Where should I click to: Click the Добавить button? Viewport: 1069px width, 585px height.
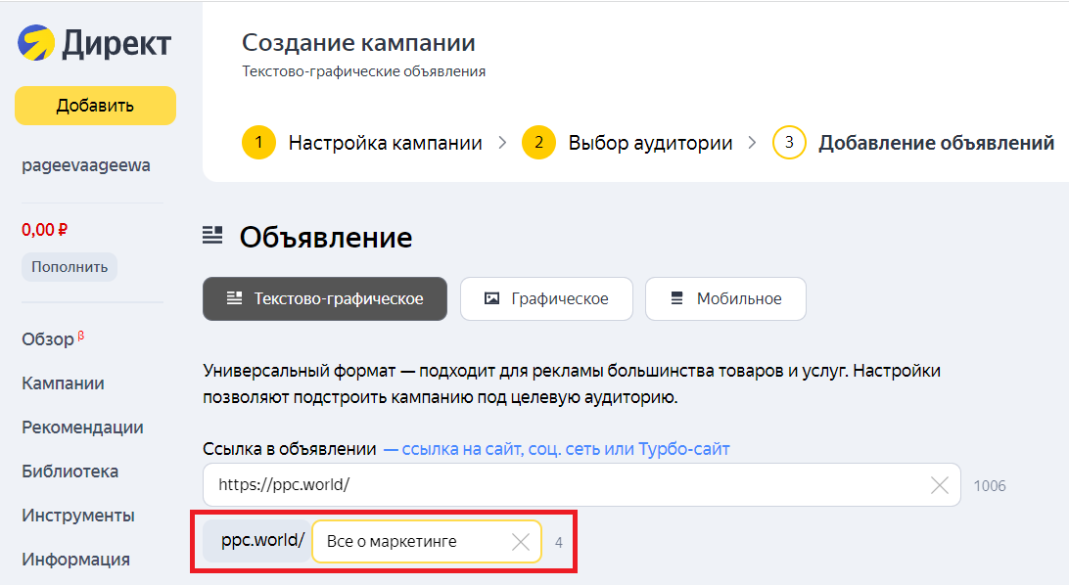(x=96, y=106)
